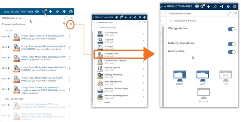Toggle the Alert notification channel
Screen dimensions: 241x122
203,78
